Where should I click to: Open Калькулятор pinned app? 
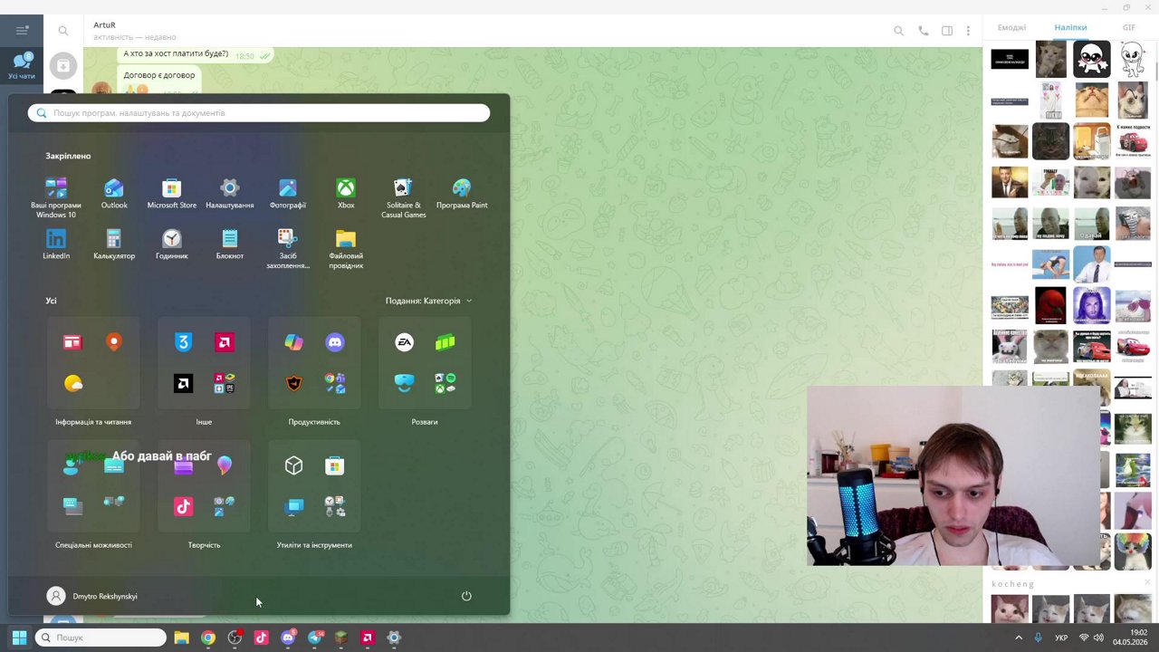114,244
